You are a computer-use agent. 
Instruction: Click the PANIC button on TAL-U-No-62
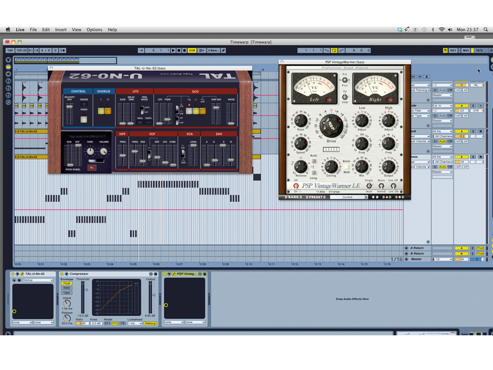84,119
